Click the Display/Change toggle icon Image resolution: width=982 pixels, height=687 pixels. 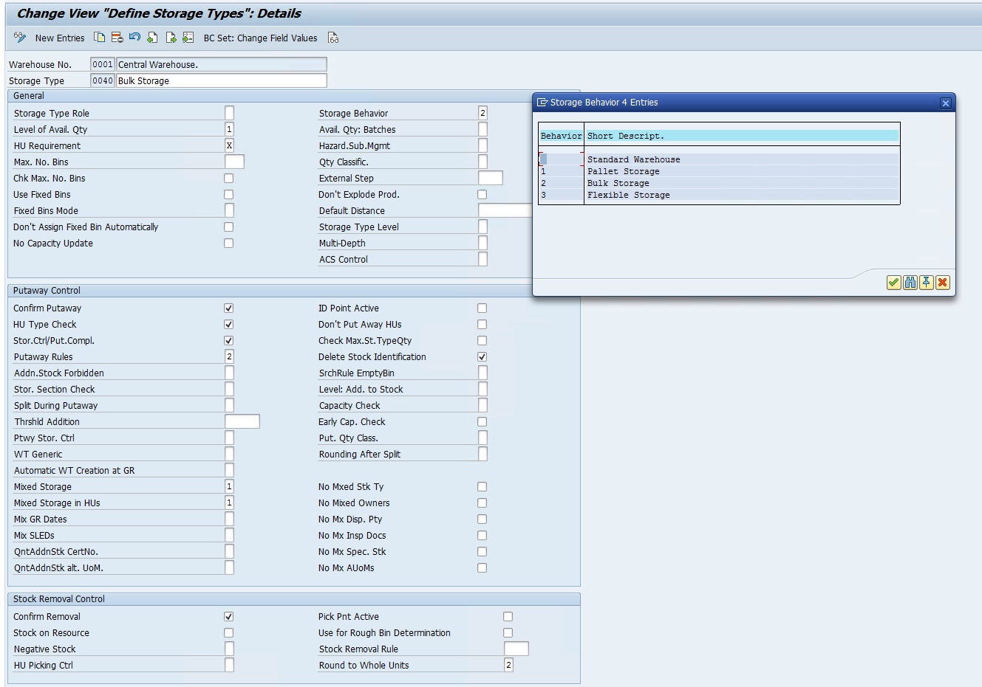coord(19,37)
